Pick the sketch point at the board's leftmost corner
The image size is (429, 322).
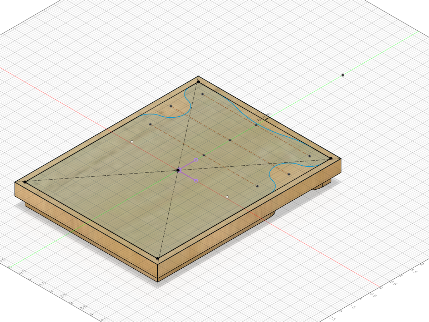tap(25, 182)
